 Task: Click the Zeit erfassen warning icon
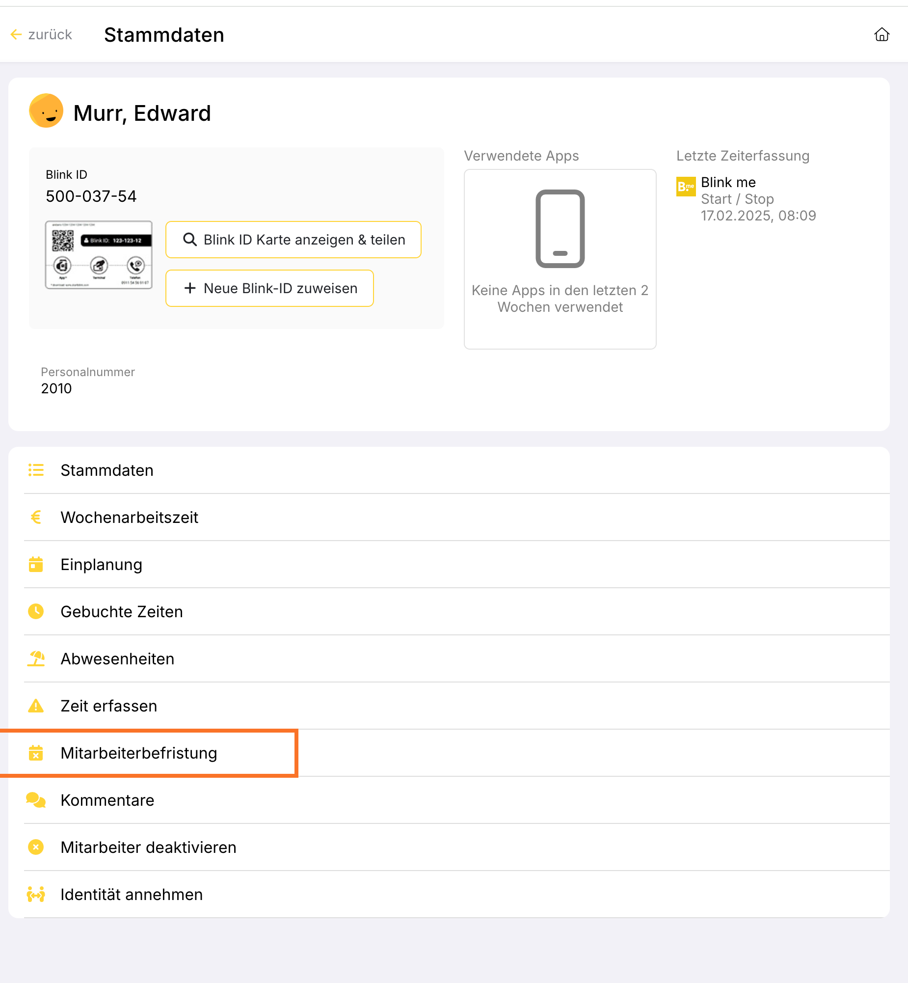[x=36, y=706]
